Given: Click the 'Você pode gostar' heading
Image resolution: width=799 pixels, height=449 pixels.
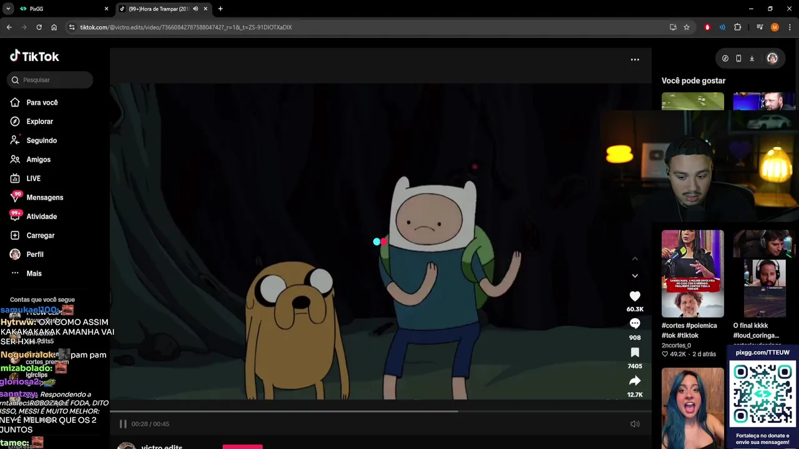Looking at the screenshot, I should (694, 80).
